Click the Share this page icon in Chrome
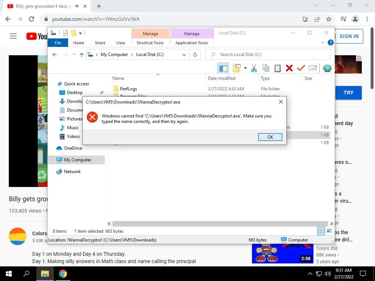 coord(317,19)
